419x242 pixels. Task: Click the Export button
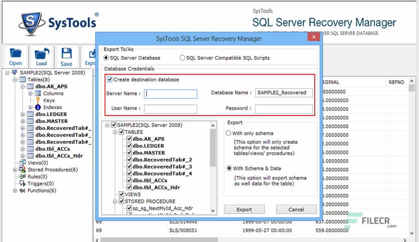point(244,209)
